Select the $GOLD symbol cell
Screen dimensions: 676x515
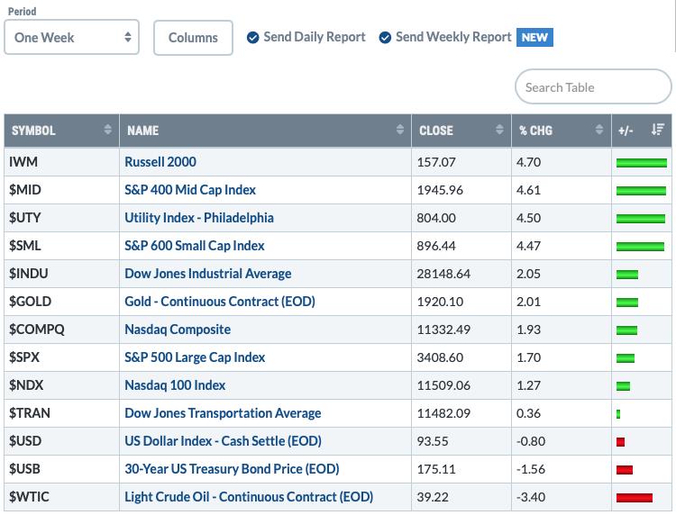(61, 302)
